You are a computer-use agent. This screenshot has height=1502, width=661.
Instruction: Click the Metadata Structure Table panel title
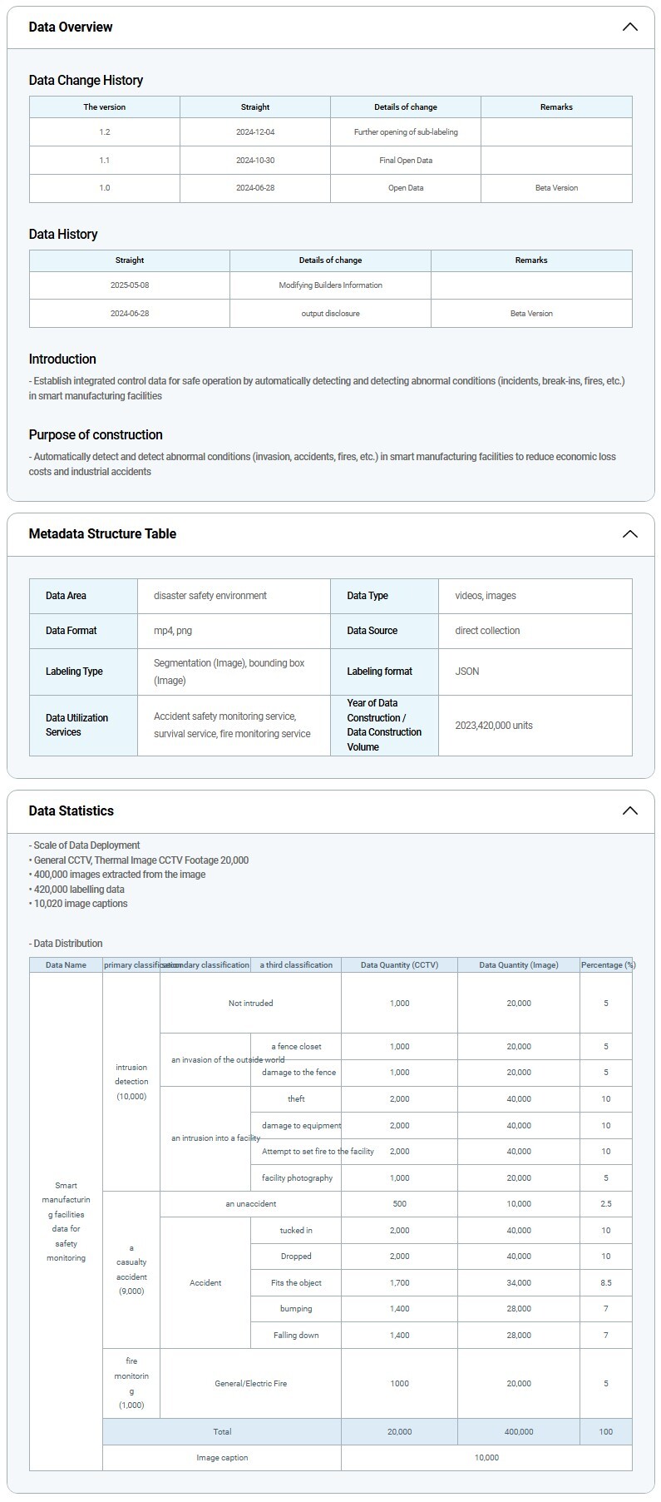tap(102, 533)
